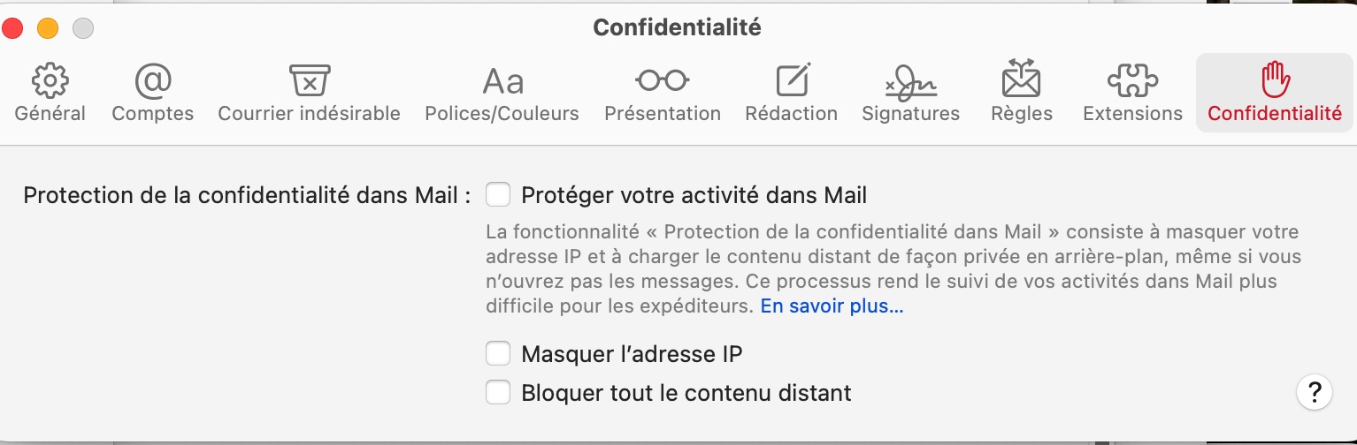
Task: Tick Bloquer tout le contenu distant
Action: pyautogui.click(x=499, y=392)
